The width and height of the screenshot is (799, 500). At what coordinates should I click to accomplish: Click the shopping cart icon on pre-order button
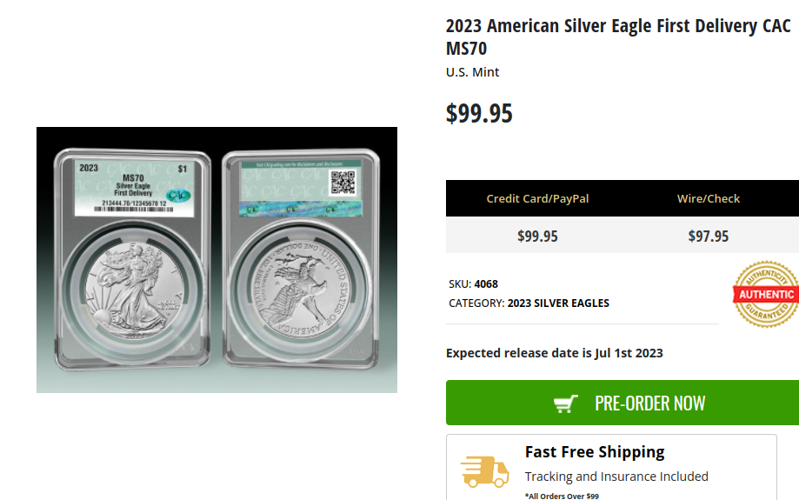[x=566, y=403]
